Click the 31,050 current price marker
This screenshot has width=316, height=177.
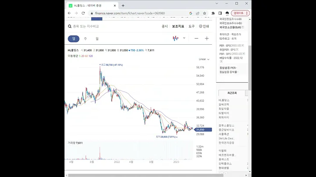pos(203,130)
